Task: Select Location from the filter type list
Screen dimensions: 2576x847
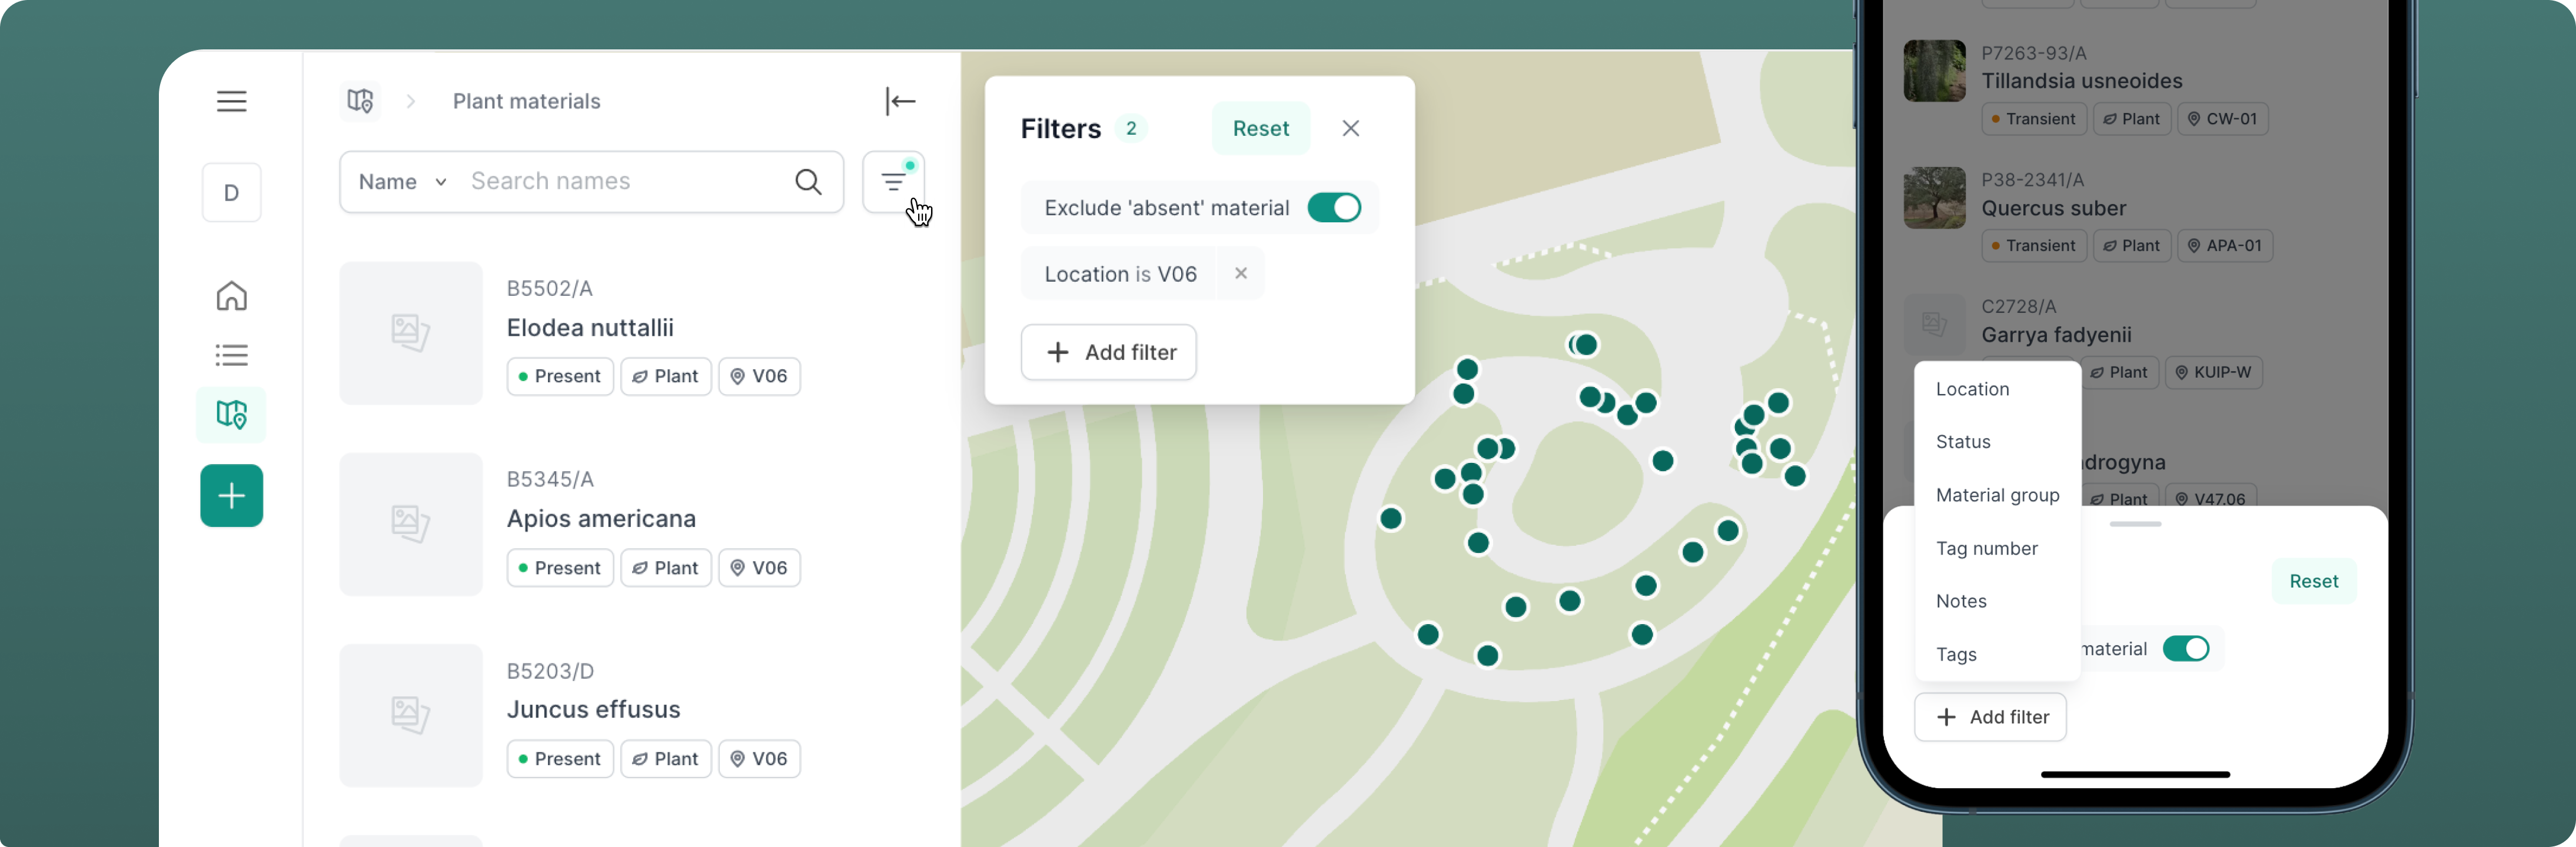Action: tap(1972, 389)
